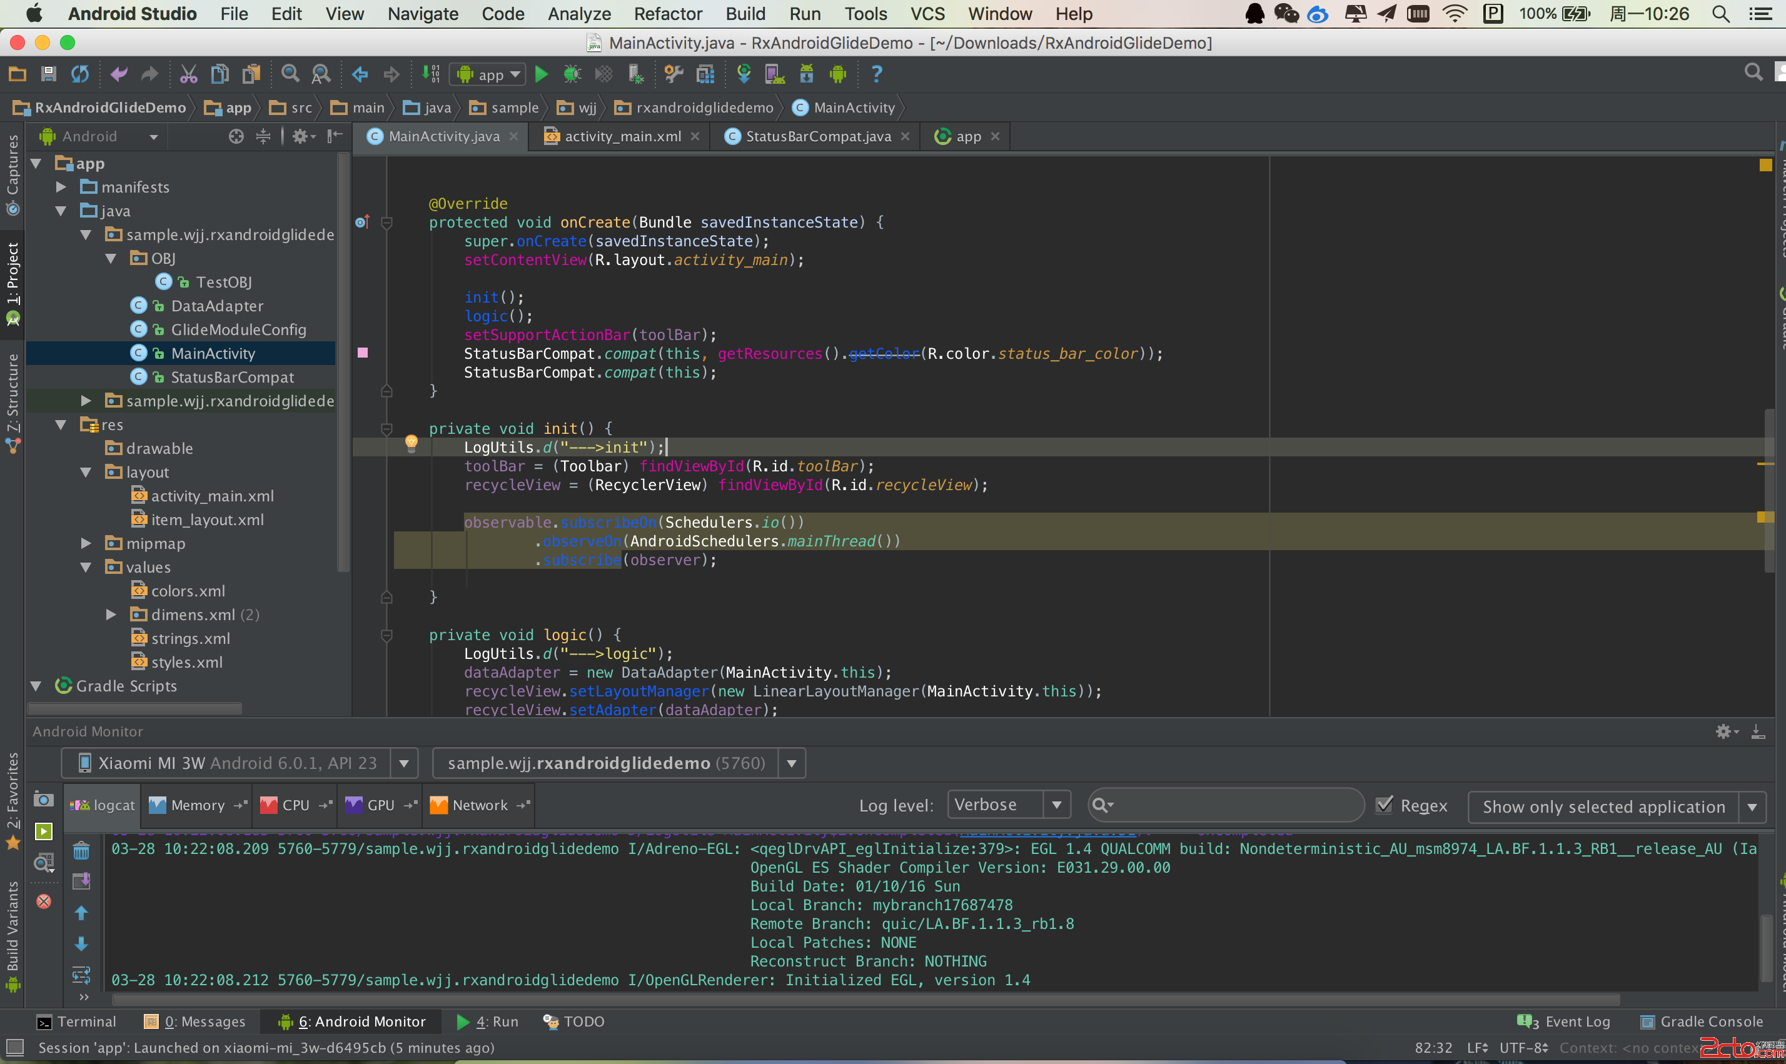Click the Sync project refresh icon
Screen dimensions: 1786x1064
click(79, 74)
